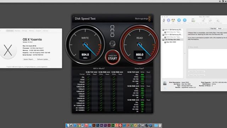Launch Adobe Dreamweaver from the Dock
The height and width of the screenshot is (128, 227).
pyautogui.click(x=113, y=125)
